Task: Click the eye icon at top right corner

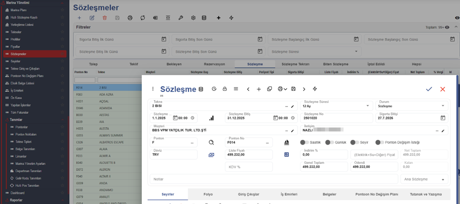Action: (457, 18)
